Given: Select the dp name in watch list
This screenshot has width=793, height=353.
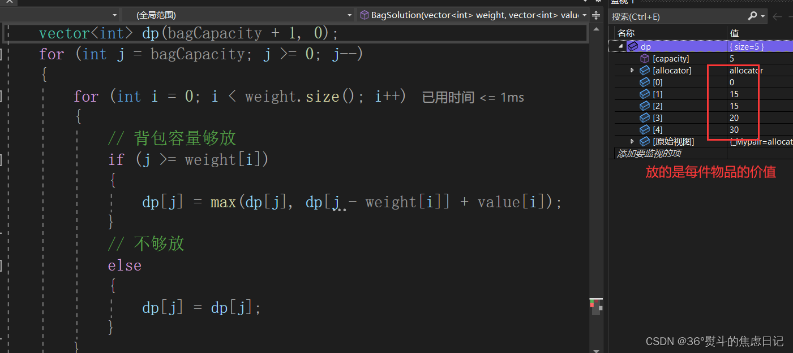Looking at the screenshot, I should point(646,47).
